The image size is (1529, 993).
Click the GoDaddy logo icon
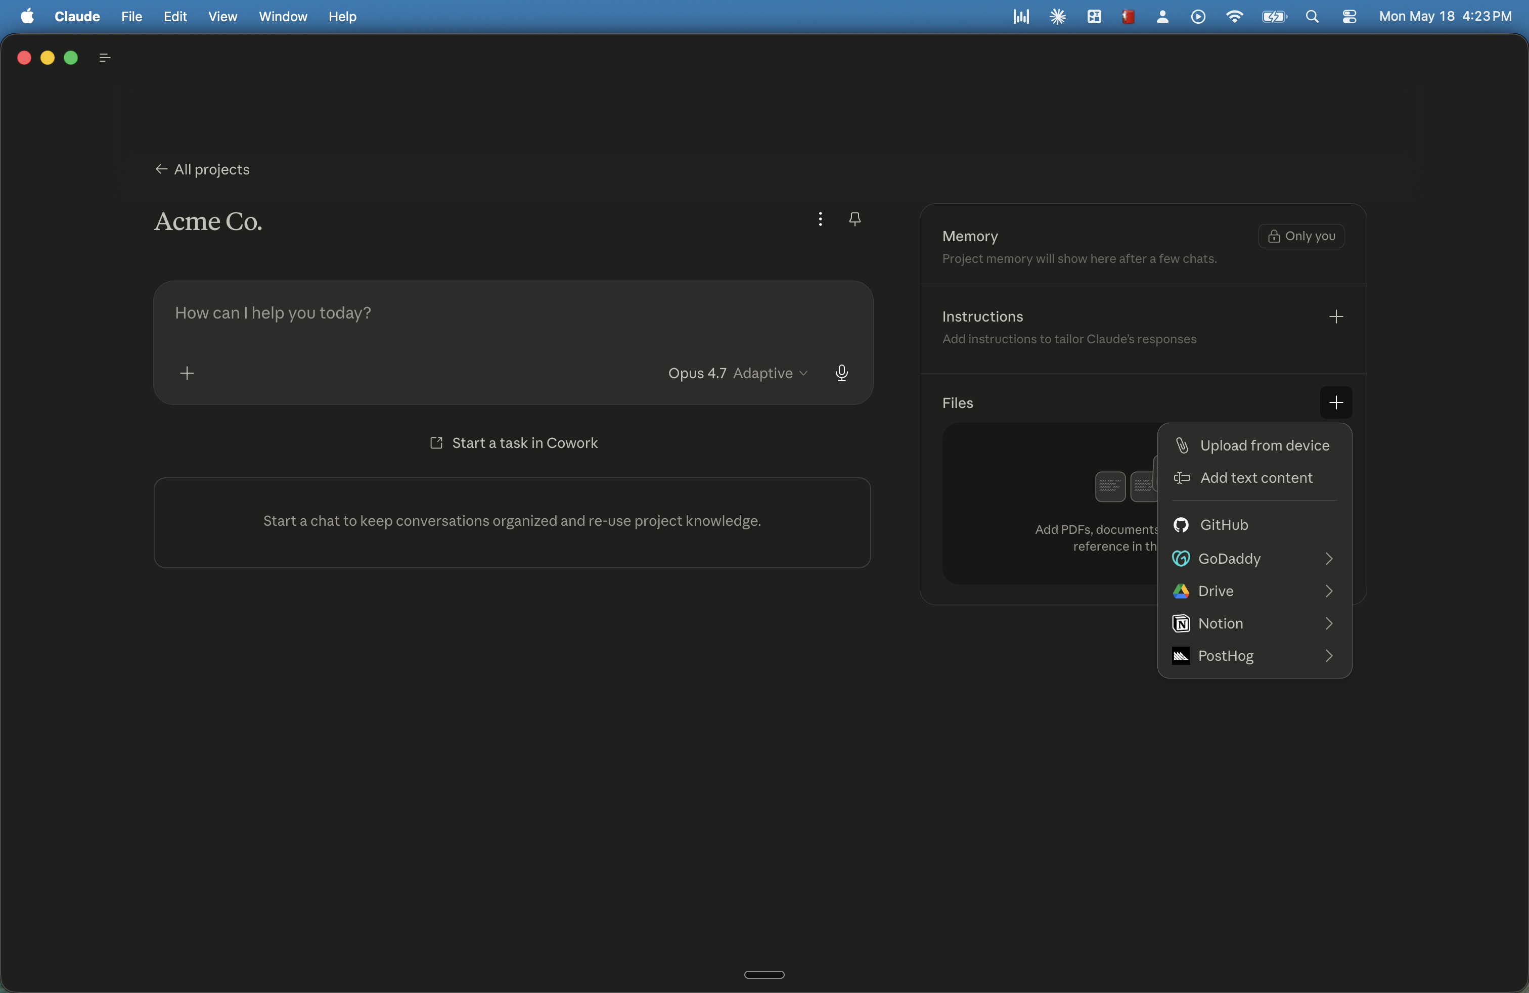(x=1181, y=558)
